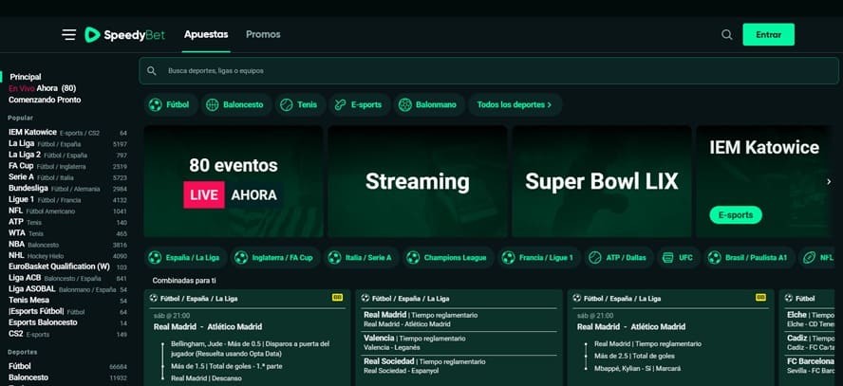Click the football icon on the second combo card
The image size is (843, 386).
(x=365, y=298)
